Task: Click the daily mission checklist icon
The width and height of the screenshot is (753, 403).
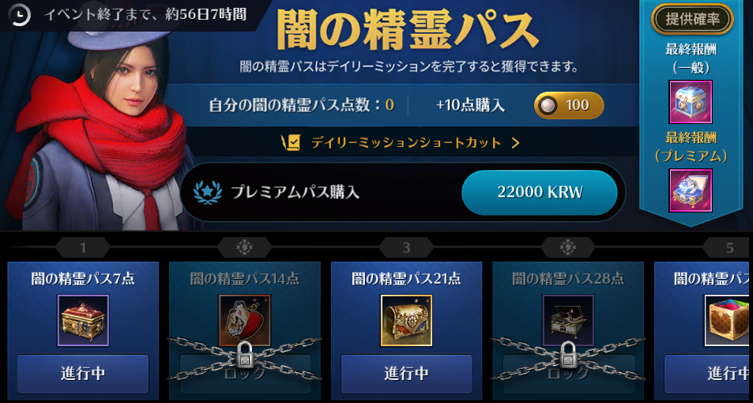Action: pyautogui.click(x=292, y=143)
